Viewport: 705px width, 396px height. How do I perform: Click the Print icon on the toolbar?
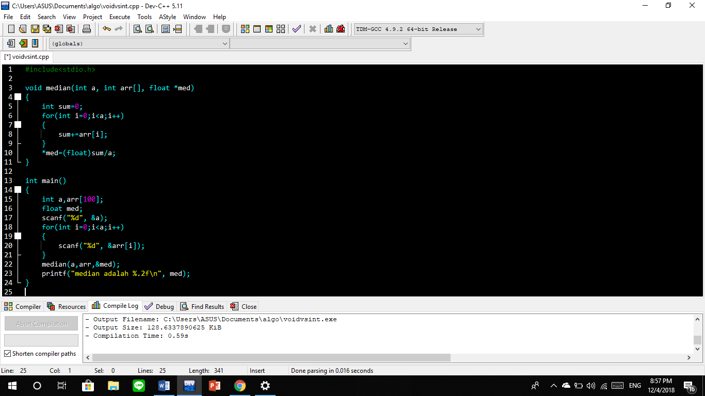tap(86, 29)
